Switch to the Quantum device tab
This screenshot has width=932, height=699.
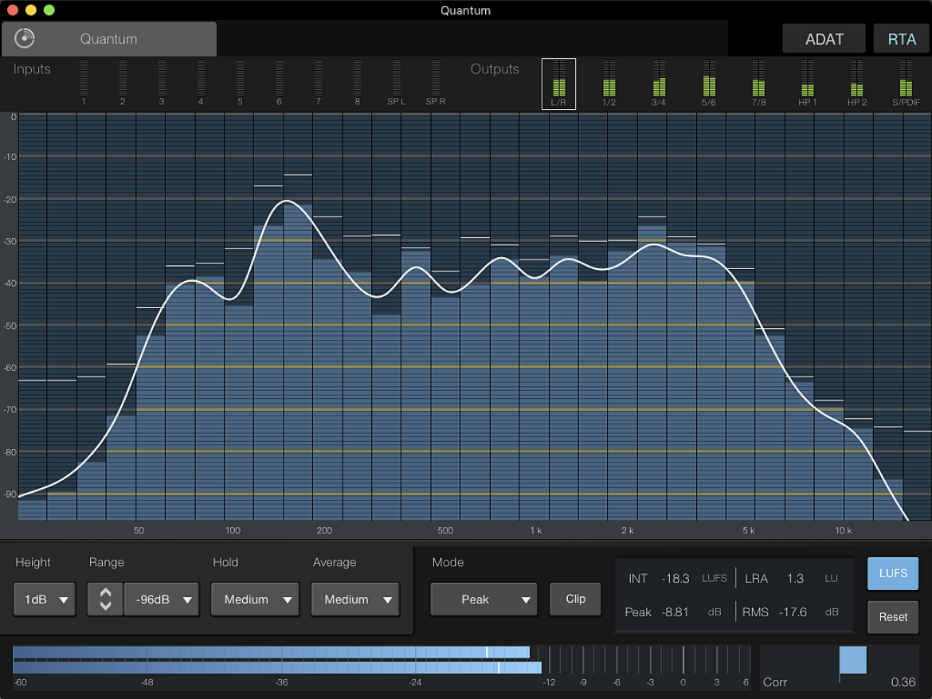(109, 39)
